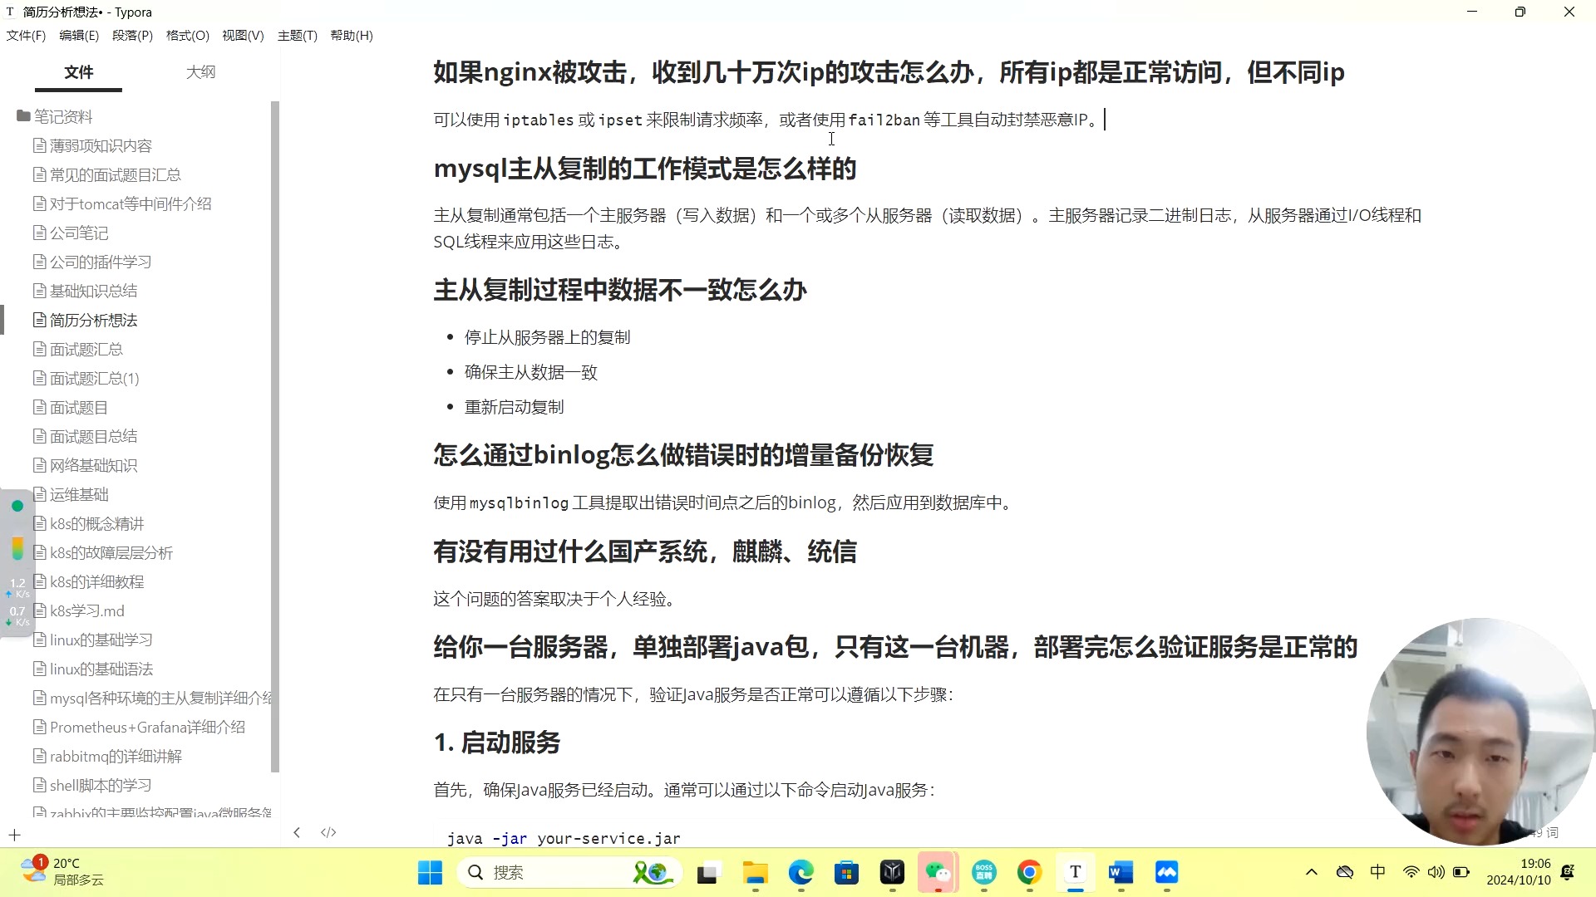
Task: Switch to Typora taskbar icon
Action: (x=1076, y=873)
